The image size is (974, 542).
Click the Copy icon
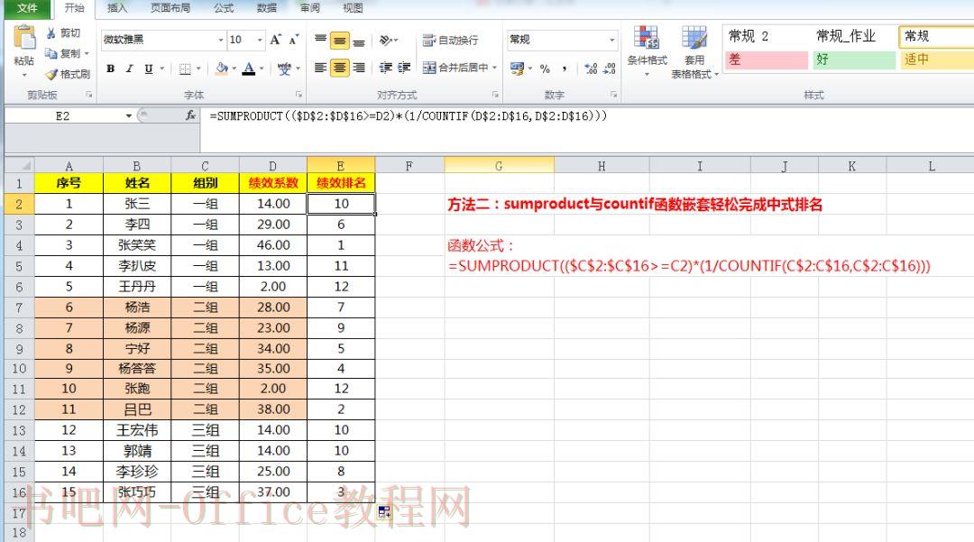(x=51, y=53)
